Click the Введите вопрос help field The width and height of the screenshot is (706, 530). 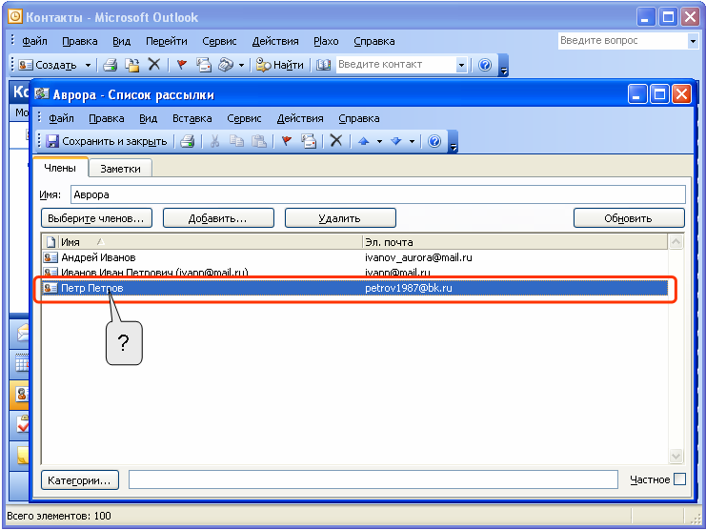(x=622, y=41)
